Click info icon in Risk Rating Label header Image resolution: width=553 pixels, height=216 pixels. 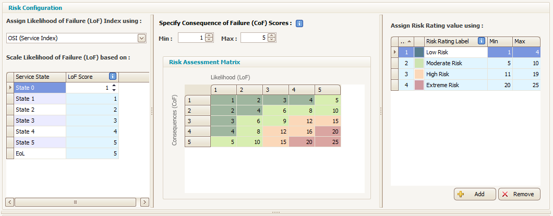[482, 41]
